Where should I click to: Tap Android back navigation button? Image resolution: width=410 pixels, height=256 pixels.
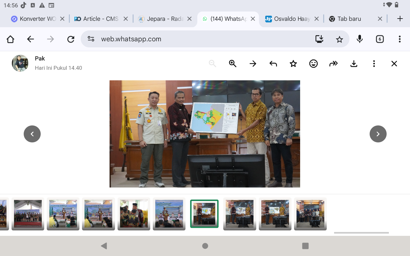point(104,246)
